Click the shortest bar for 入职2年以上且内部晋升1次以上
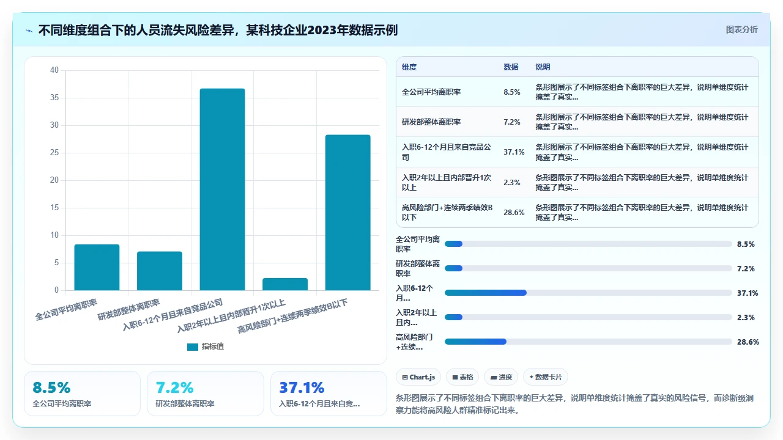Viewport: 783px width, 440px height. click(x=285, y=284)
